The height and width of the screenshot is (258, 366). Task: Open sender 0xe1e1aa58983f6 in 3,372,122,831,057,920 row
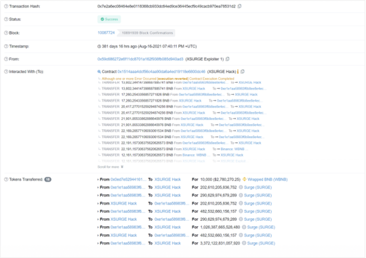point(128,243)
